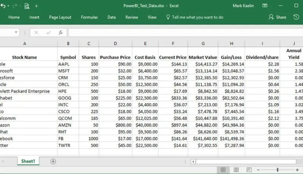The width and height of the screenshot is (303, 174).
Task: Select the TWTR symbol cell
Action: tap(68, 145)
